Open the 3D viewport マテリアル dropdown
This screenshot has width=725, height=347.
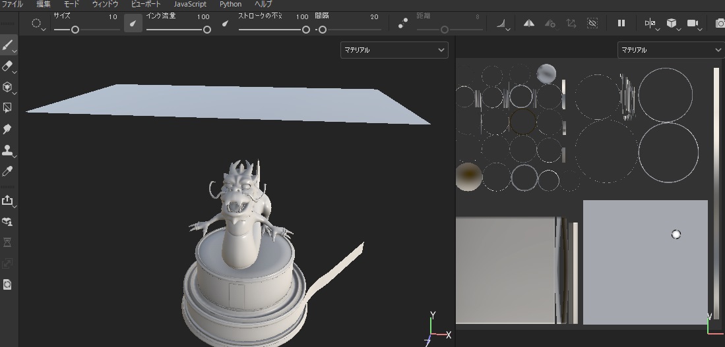tap(394, 50)
